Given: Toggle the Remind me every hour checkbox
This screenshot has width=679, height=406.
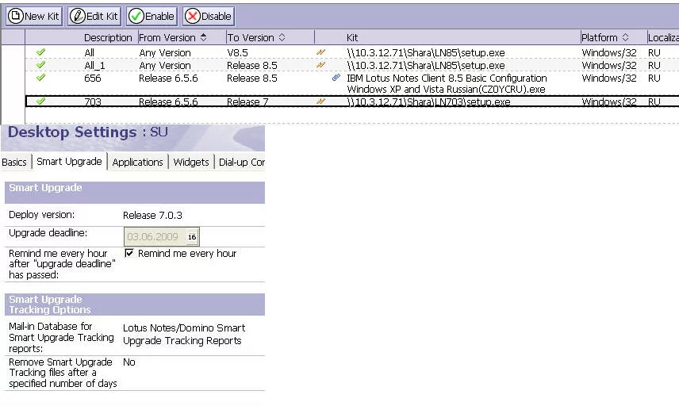Looking at the screenshot, I should (129, 254).
